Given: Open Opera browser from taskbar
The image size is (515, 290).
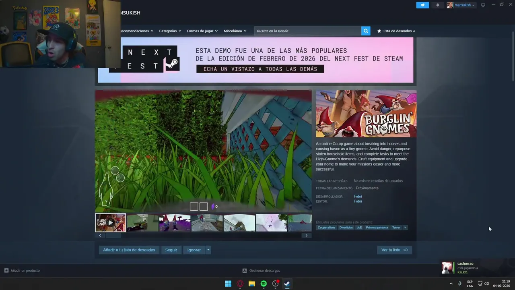Looking at the screenshot, I should [x=240, y=284].
